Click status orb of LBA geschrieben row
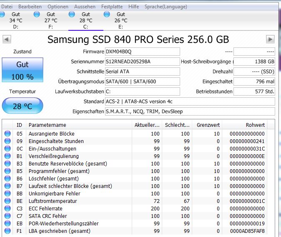The width and height of the screenshot is (281, 237). pos(8,231)
